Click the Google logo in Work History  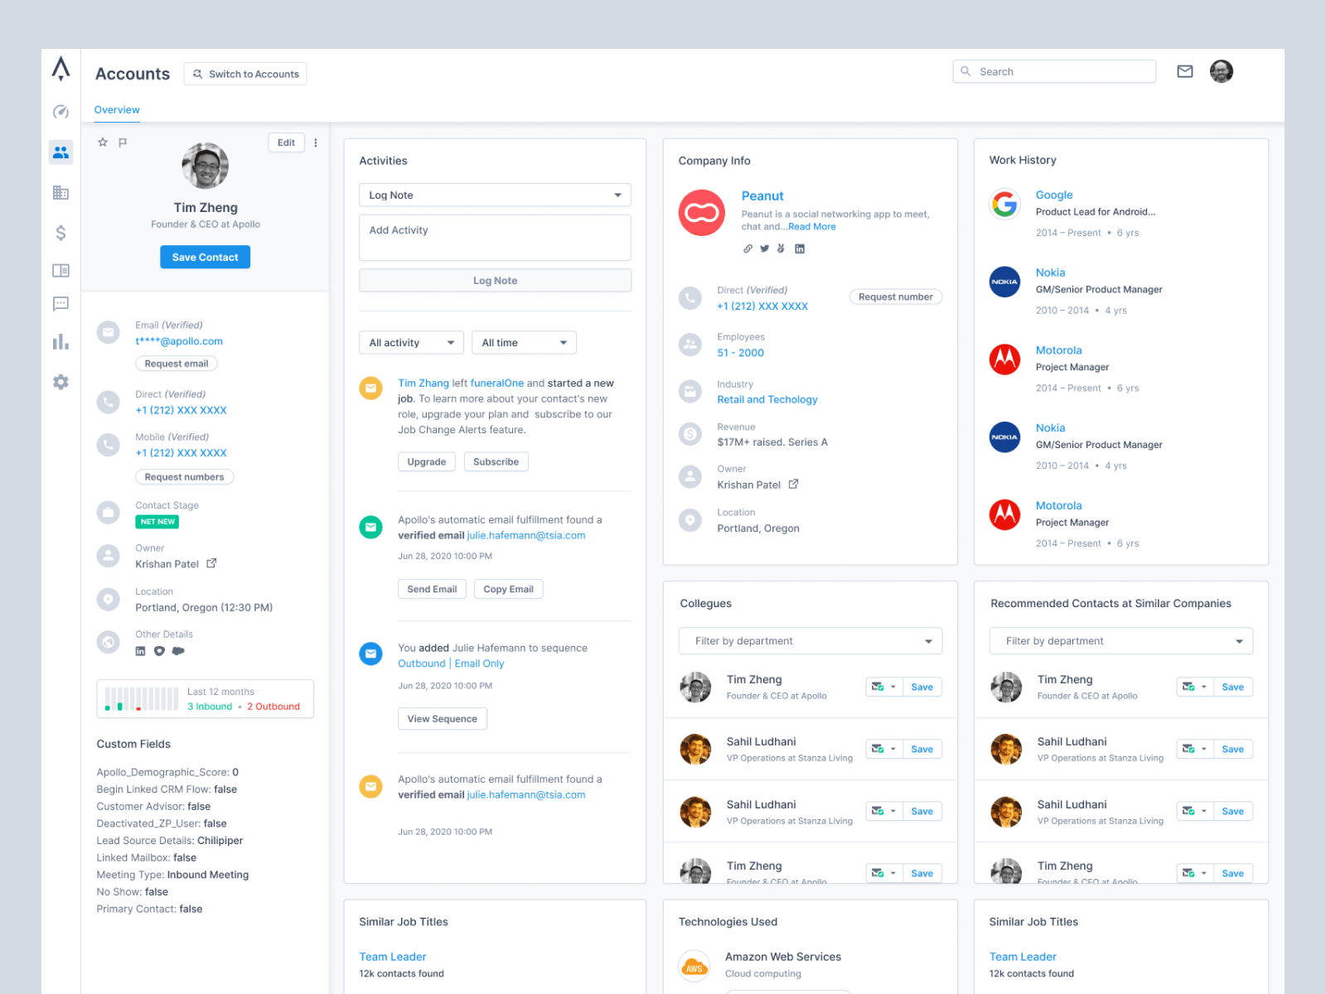[x=1004, y=204]
